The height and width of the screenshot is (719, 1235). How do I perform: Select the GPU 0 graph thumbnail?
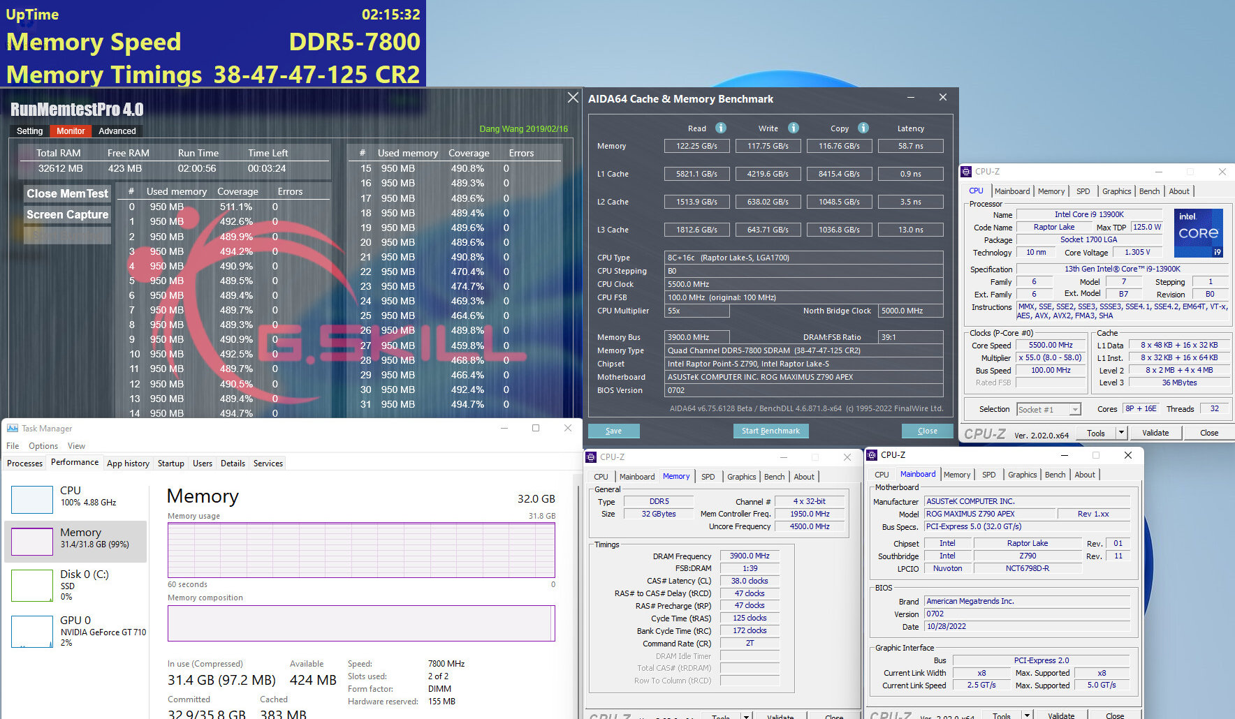[32, 631]
